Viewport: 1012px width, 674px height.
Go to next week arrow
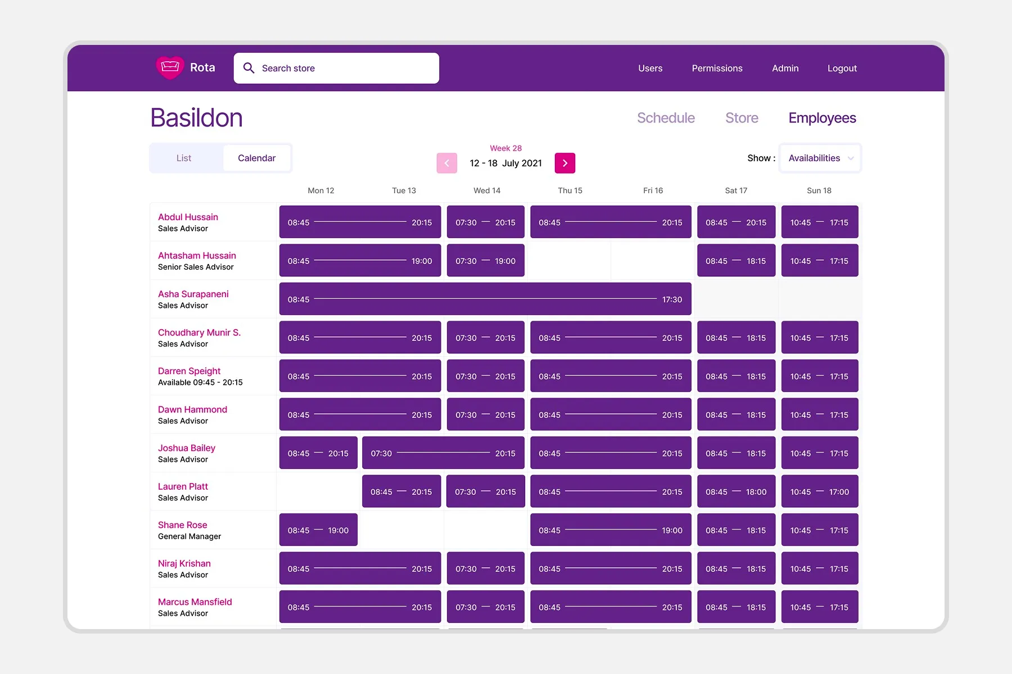click(565, 163)
